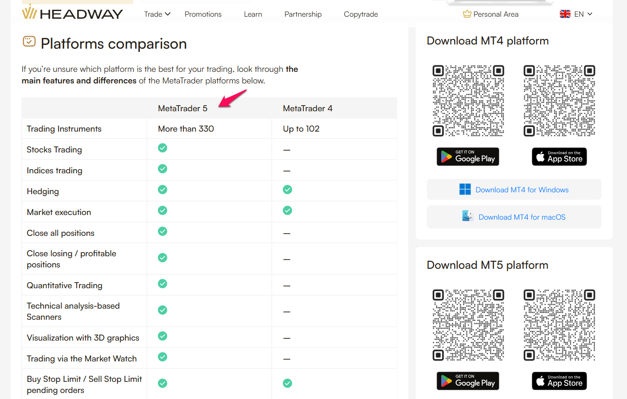Click the Indices trading row label
Screen dimensions: 627x399
coord(54,171)
